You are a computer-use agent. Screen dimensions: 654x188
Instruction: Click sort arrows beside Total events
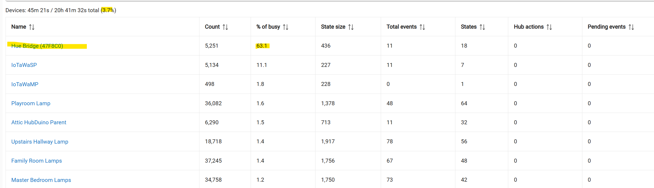click(422, 27)
